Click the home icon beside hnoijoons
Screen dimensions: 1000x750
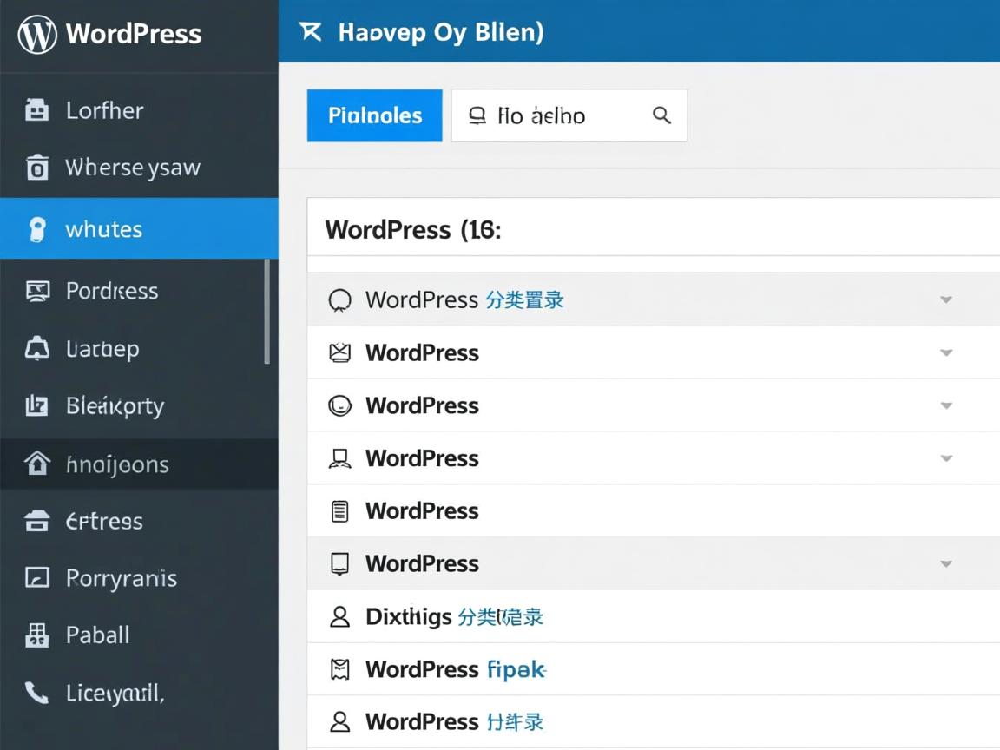click(36, 464)
